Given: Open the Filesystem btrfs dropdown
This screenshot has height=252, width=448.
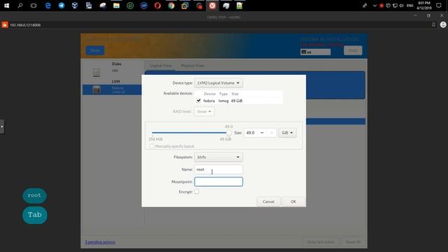Looking at the screenshot, I should click(x=218, y=157).
